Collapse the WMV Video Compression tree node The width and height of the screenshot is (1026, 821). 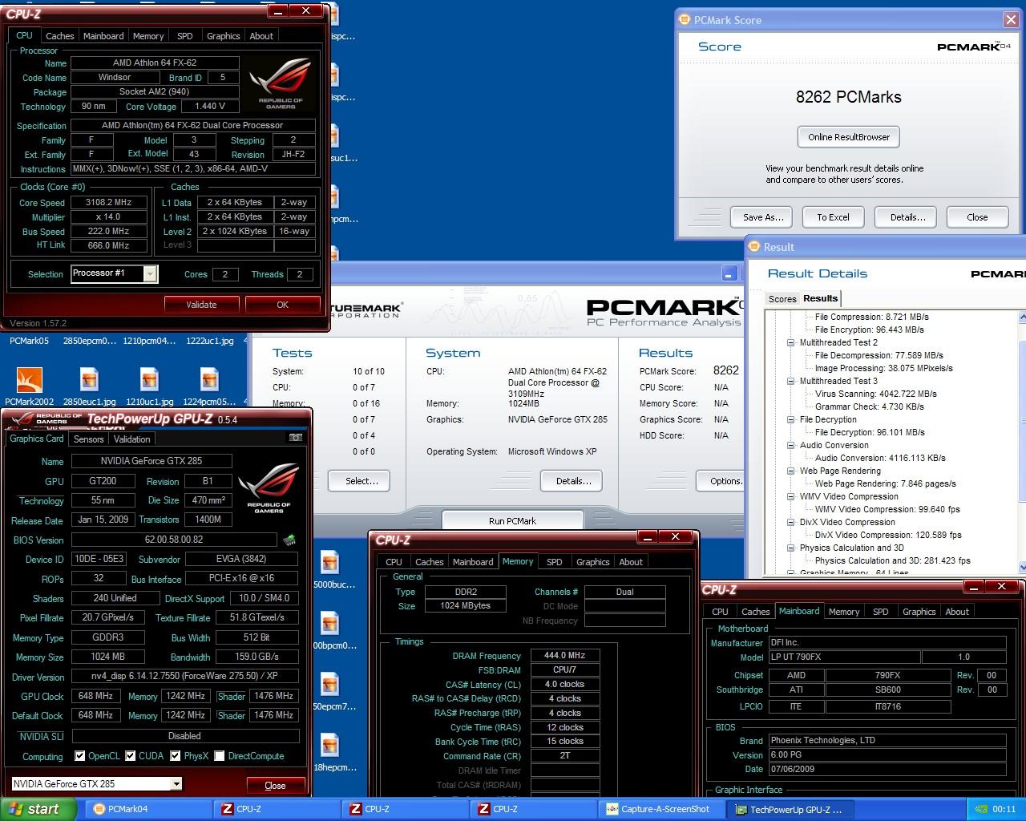791,496
